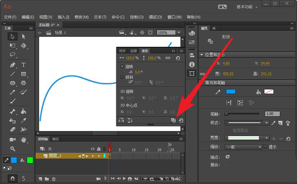The image size is (297, 184).
Task: Select the Eyedropper tool
Action: [x=24, y=120]
